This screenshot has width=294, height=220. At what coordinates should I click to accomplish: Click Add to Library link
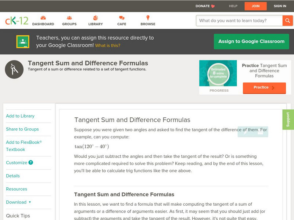point(20,116)
